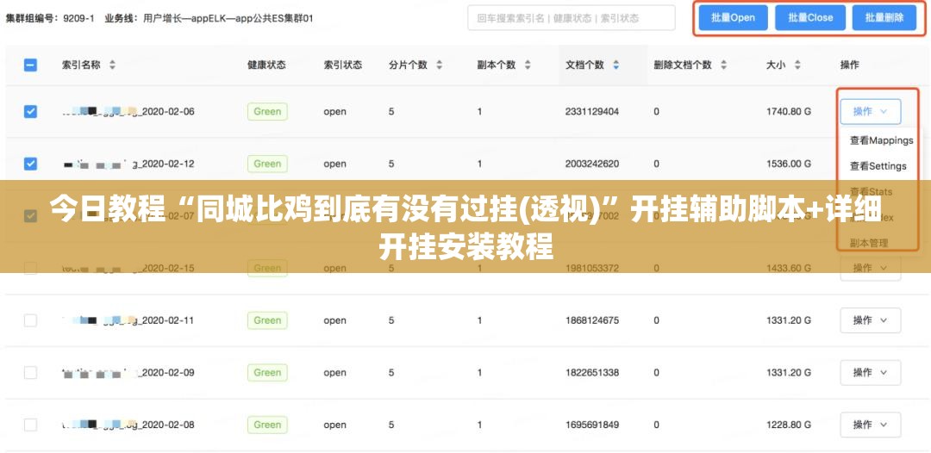Click the 健康状态 column header
The image size is (931, 453).
[x=266, y=65]
